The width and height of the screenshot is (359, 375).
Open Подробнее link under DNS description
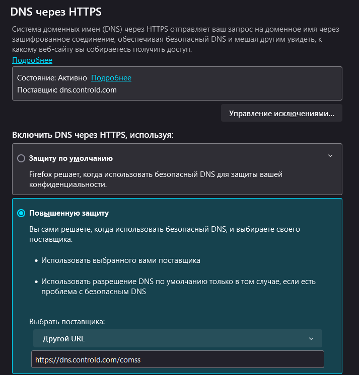32,60
